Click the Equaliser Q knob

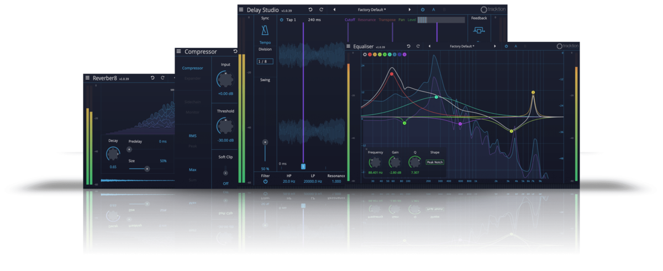pyautogui.click(x=414, y=162)
